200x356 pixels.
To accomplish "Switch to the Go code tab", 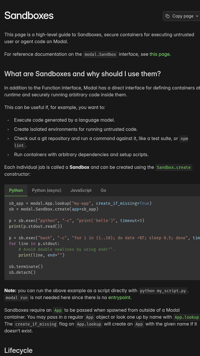I will pos(103,190).
